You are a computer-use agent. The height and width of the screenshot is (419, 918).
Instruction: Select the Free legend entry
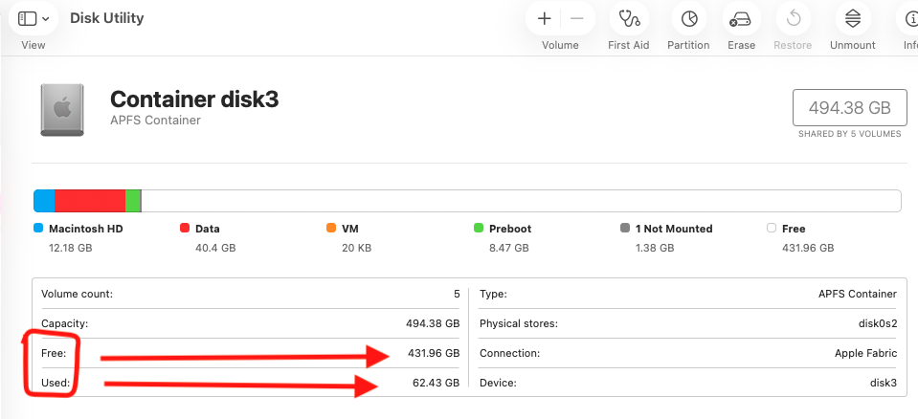pyautogui.click(x=786, y=229)
